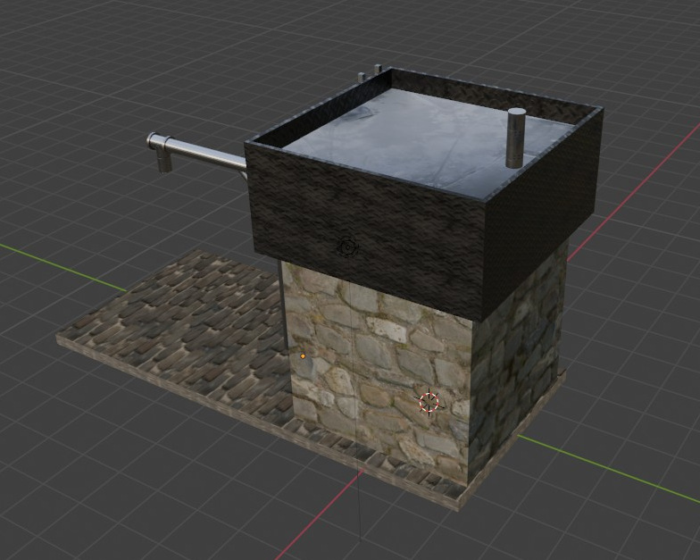Select the thin pole left of the pillar

(281, 304)
